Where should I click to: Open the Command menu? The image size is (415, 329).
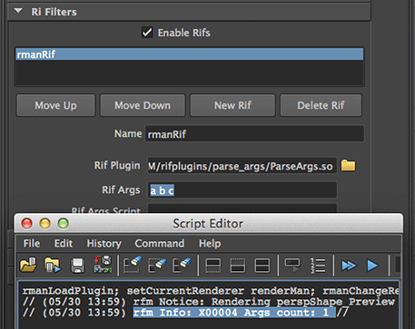tap(160, 243)
